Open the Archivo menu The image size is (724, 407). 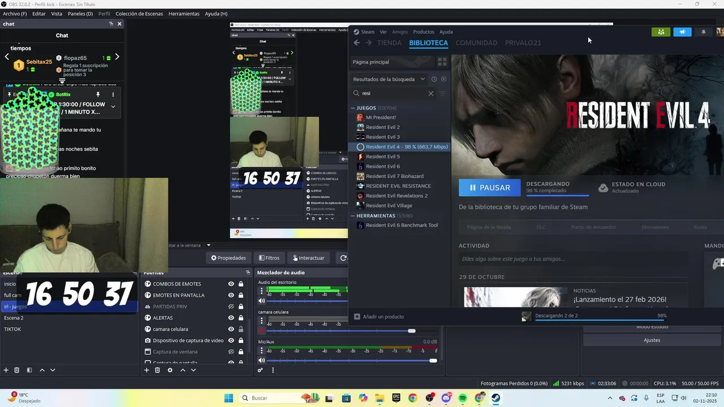(15, 14)
